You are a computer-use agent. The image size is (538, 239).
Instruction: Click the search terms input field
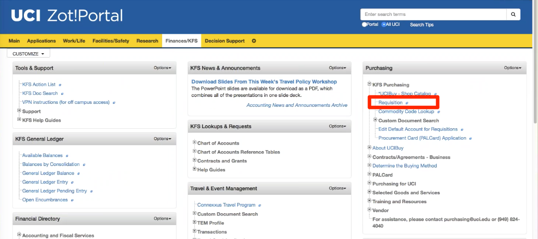coord(434,14)
